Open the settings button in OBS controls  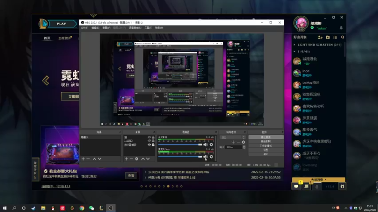[266, 150]
